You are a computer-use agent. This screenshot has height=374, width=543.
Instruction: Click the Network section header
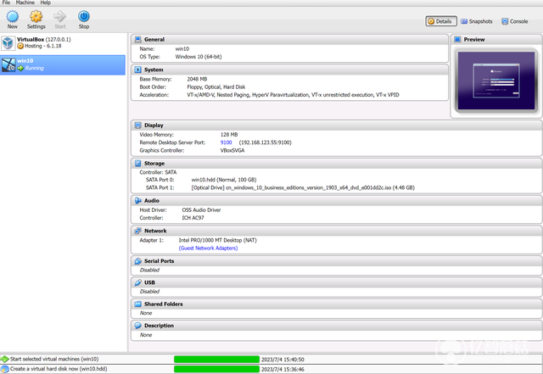pyautogui.click(x=336, y=231)
